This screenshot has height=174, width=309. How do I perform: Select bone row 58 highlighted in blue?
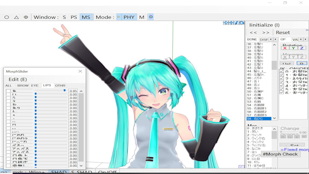pyautogui.click(x=259, y=118)
